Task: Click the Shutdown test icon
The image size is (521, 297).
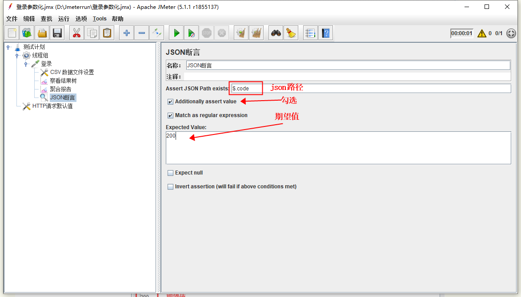Action: tap(222, 33)
